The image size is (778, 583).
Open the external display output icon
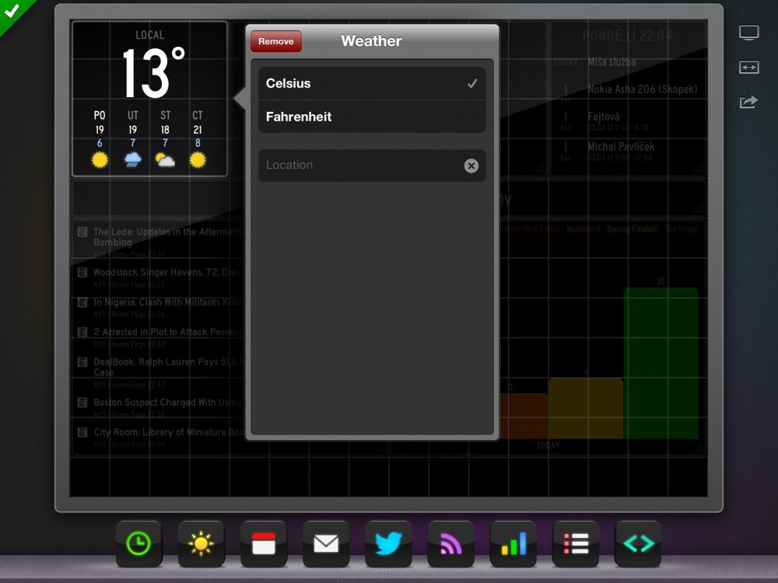(x=748, y=33)
